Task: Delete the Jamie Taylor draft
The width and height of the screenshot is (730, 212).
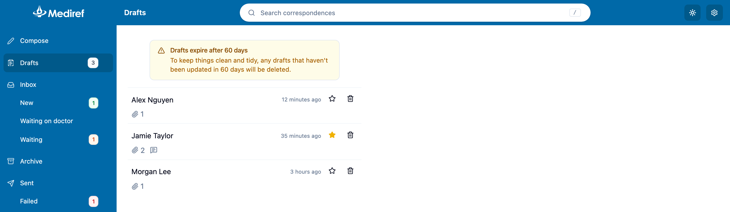Action: click(x=350, y=135)
